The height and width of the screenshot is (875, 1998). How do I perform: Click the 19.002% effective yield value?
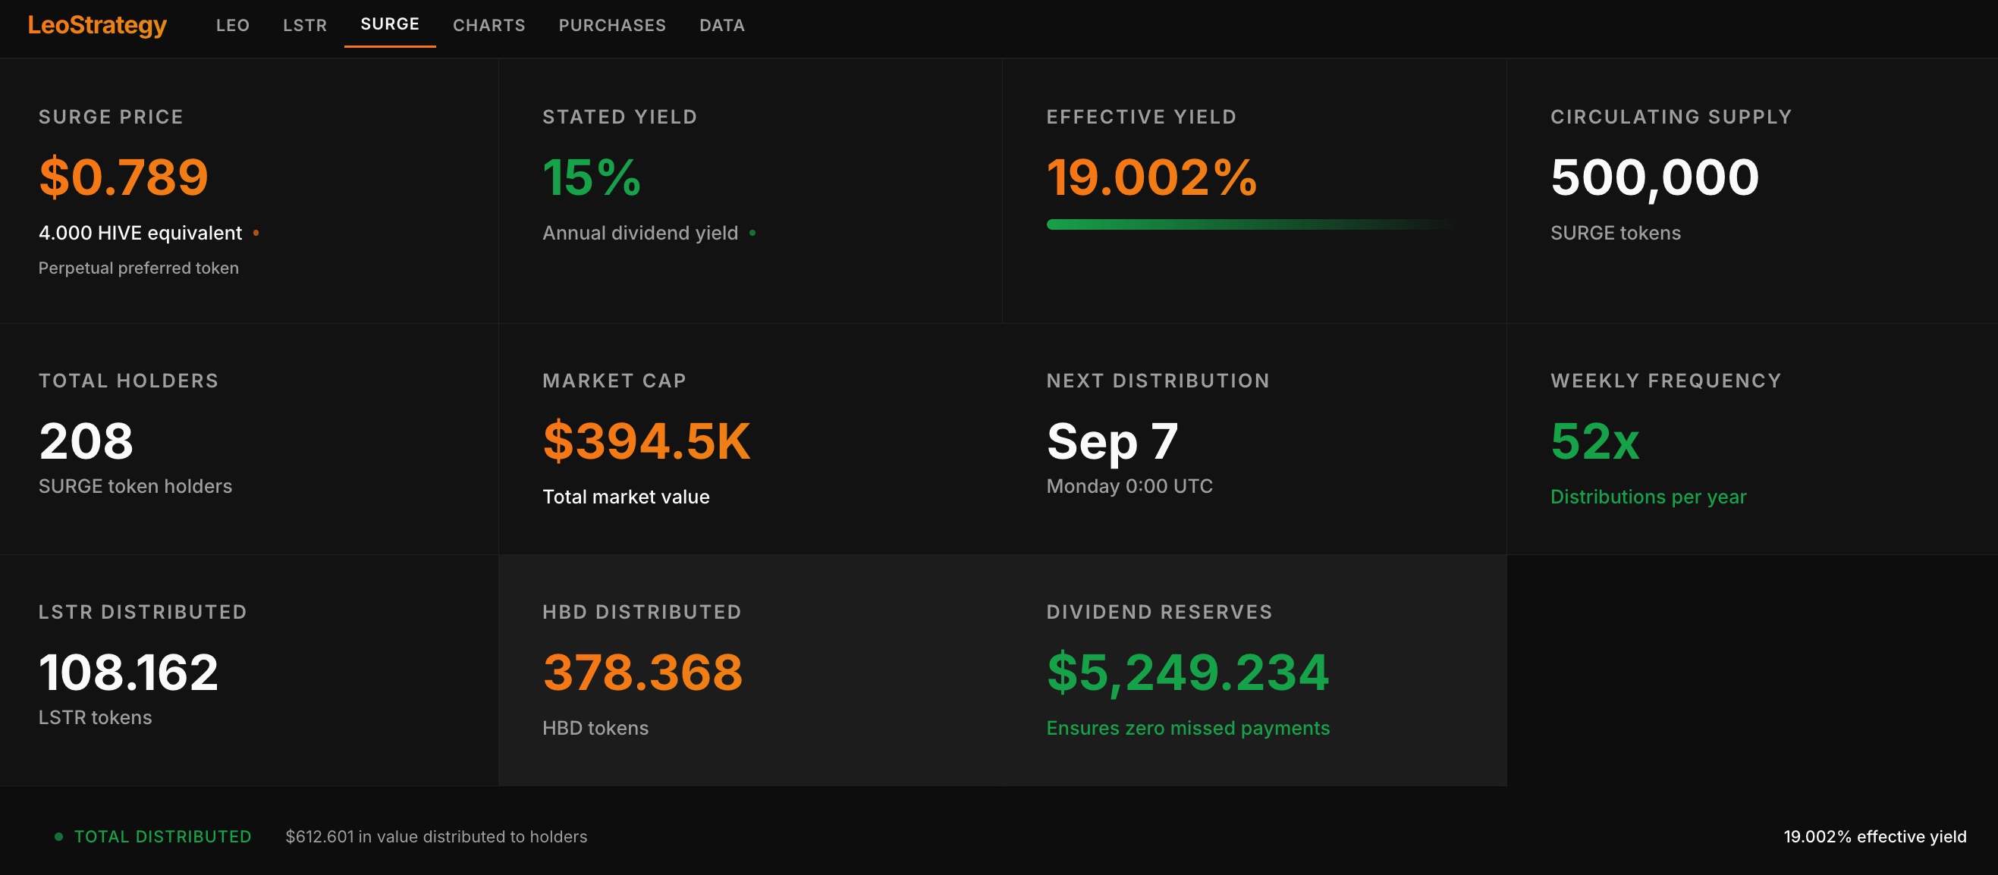coord(1151,177)
